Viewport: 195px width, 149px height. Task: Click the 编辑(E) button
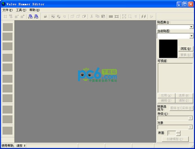(166, 101)
